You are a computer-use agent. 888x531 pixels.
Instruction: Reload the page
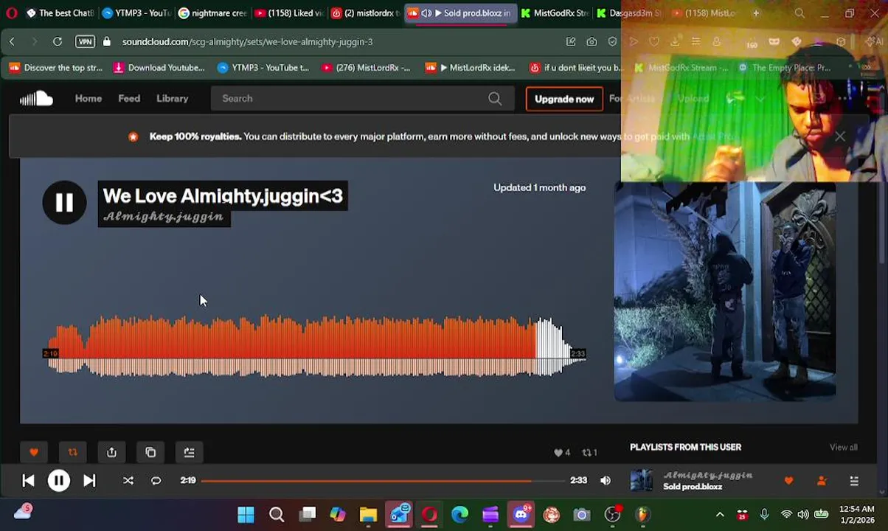tap(57, 42)
